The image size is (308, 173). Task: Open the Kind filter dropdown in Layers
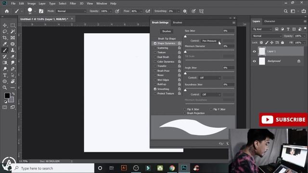click(262, 29)
